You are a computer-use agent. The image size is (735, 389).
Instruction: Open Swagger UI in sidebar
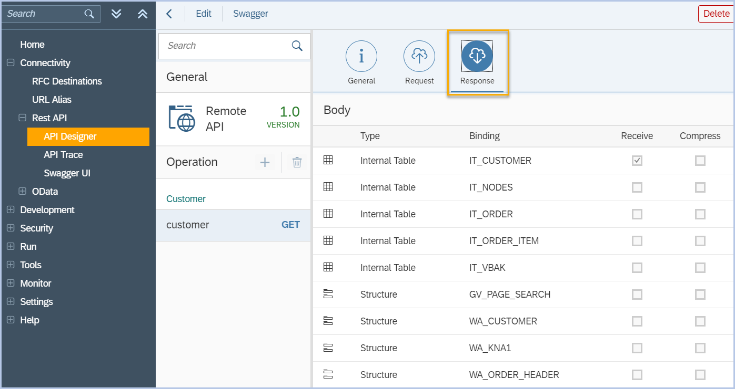point(67,173)
